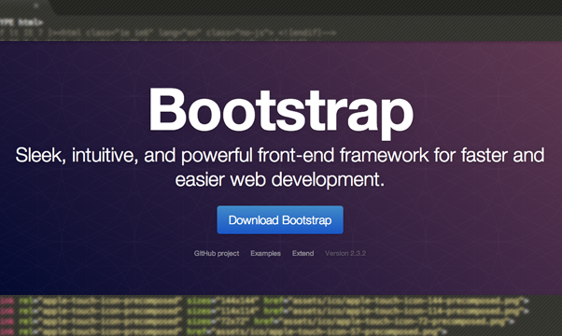Click the red link tag on the 144x144 line

[7, 301]
